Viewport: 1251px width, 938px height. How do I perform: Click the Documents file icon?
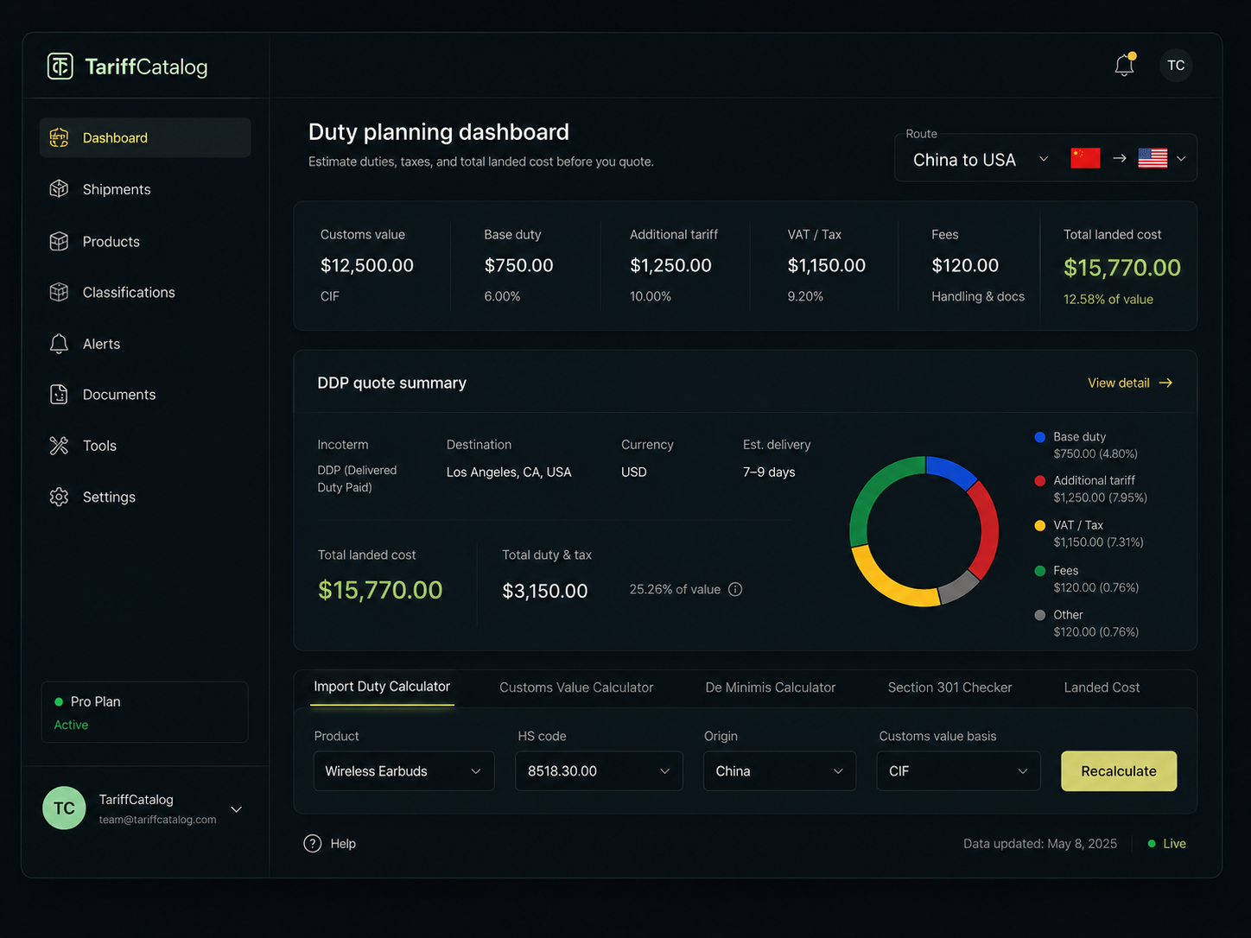(x=59, y=395)
